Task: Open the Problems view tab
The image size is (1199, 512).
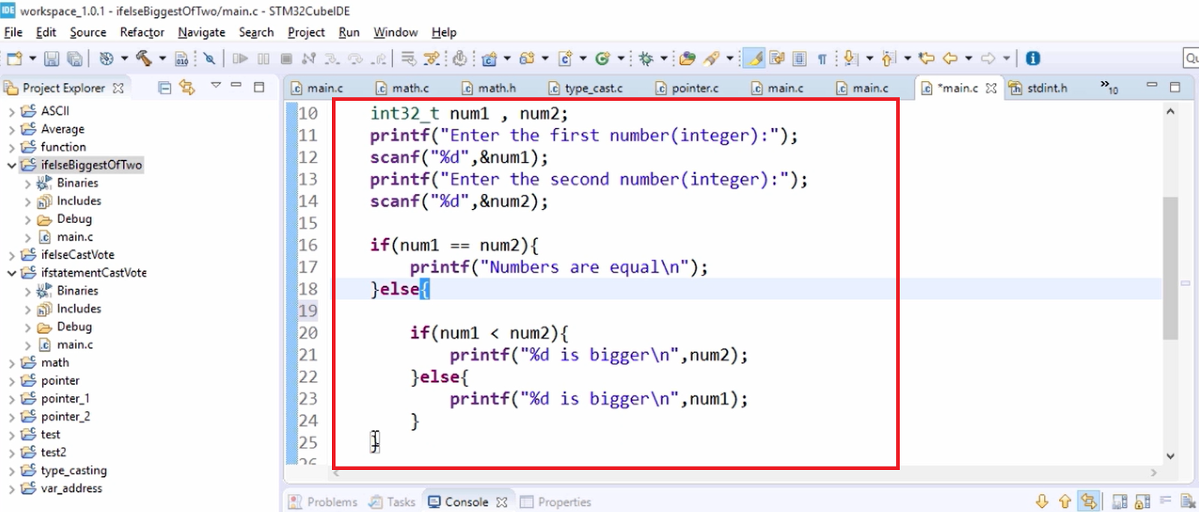Action: click(323, 502)
